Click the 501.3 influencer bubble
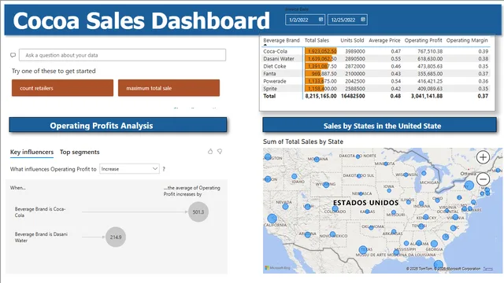Screen dimensions: 504x283 (x=198, y=211)
